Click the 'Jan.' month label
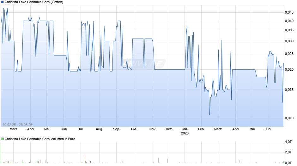 coord(185,129)
